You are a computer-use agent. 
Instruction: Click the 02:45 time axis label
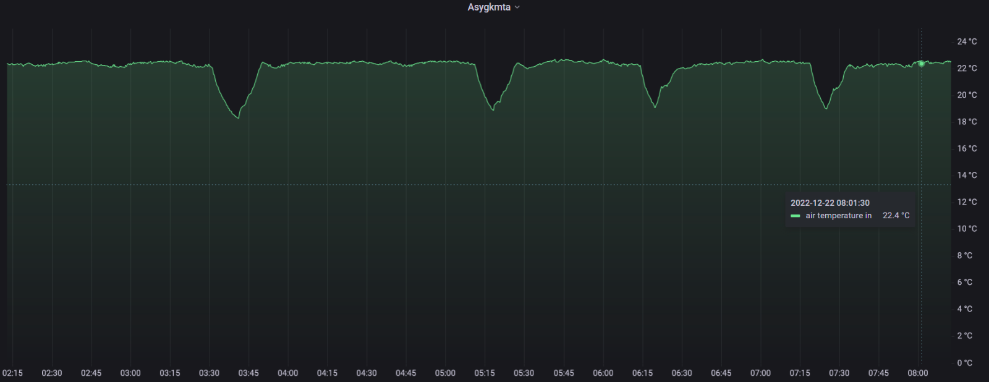91,373
